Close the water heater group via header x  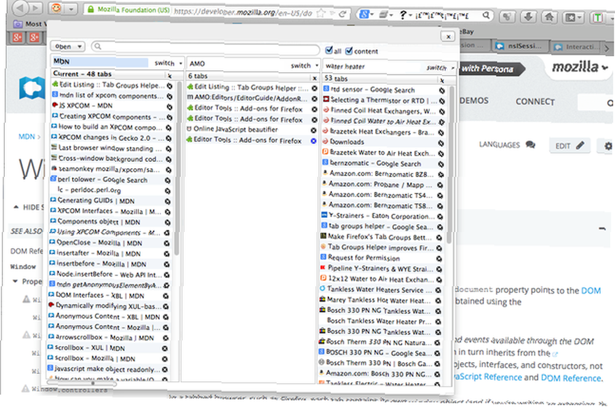(x=442, y=80)
